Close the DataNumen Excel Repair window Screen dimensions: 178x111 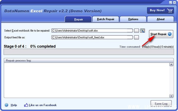[174, 2]
